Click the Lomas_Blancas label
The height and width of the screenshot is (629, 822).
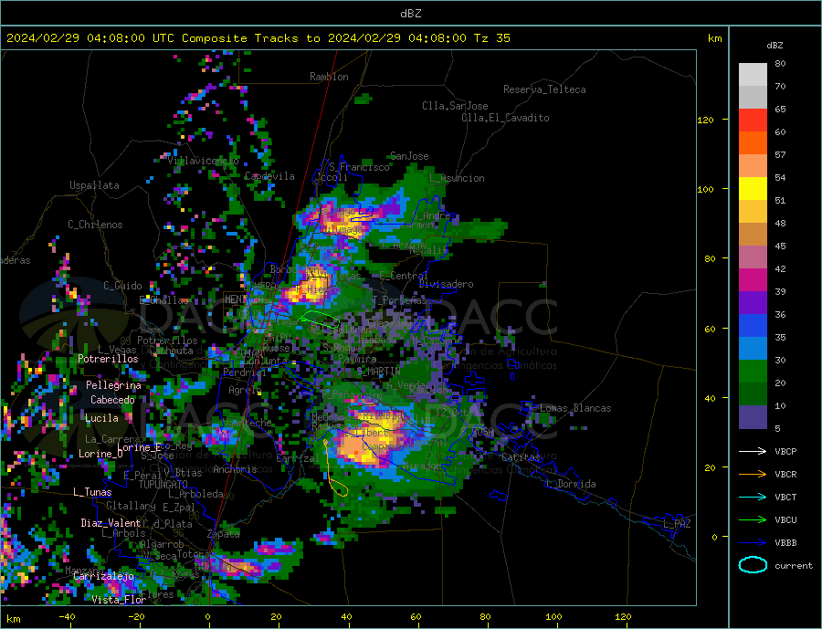click(x=575, y=408)
